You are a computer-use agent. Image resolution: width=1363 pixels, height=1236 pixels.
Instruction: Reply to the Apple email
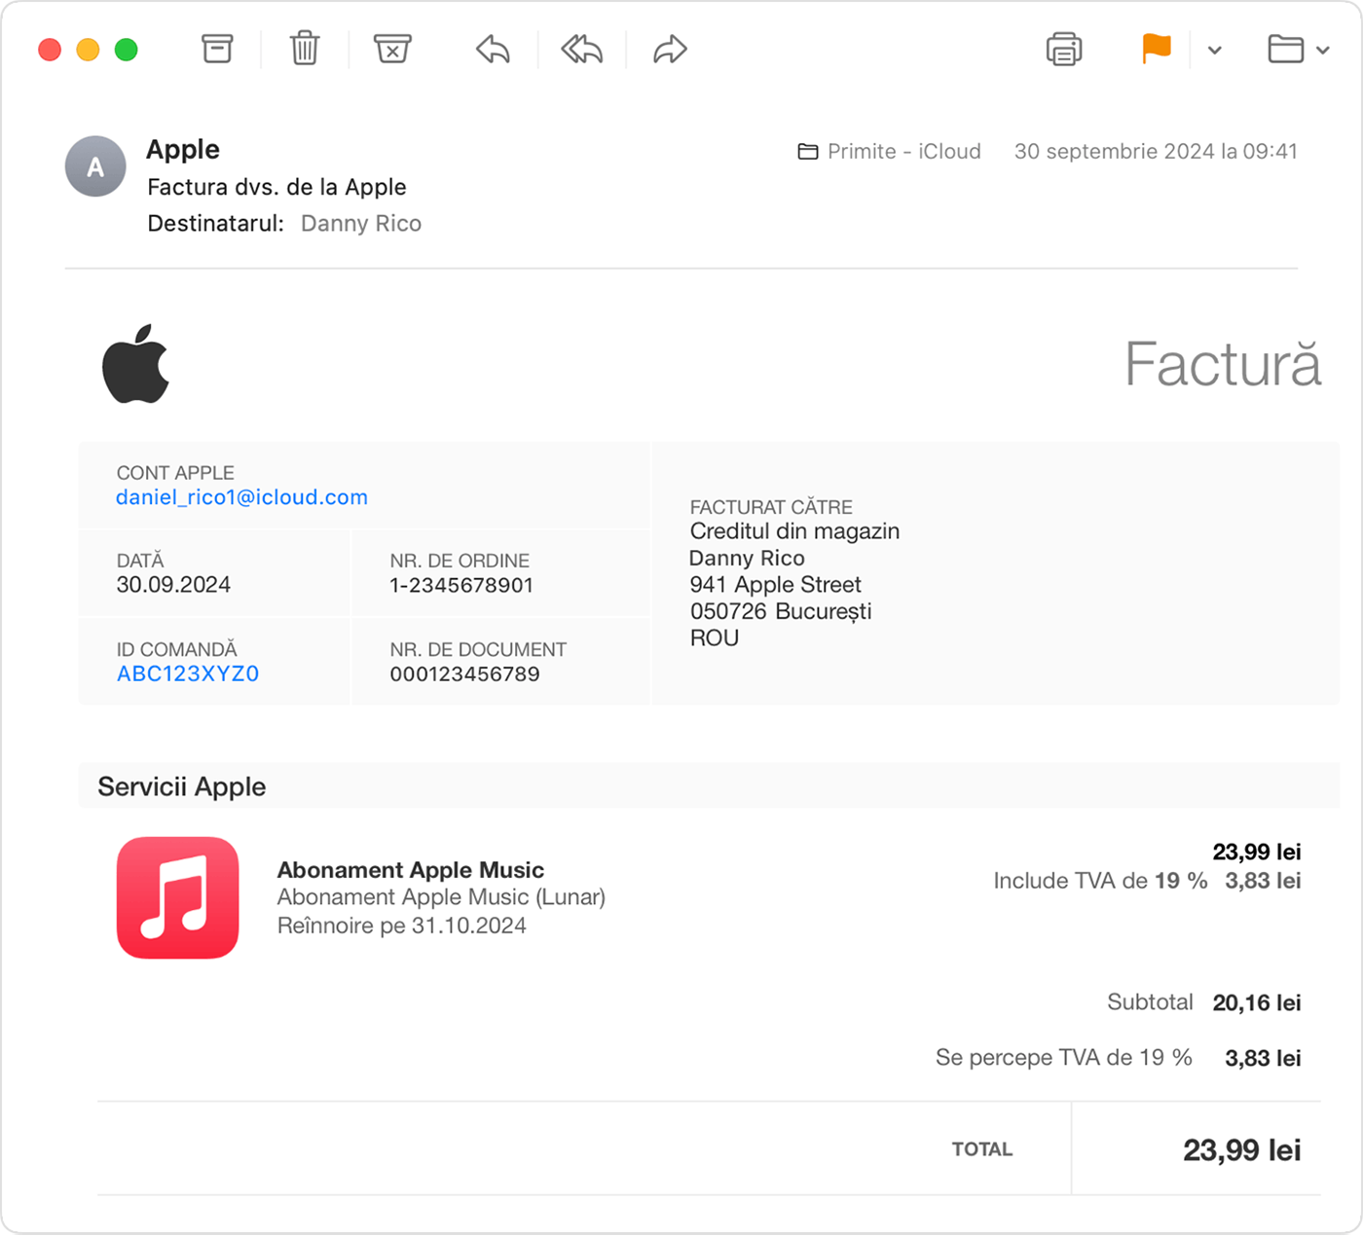492,49
